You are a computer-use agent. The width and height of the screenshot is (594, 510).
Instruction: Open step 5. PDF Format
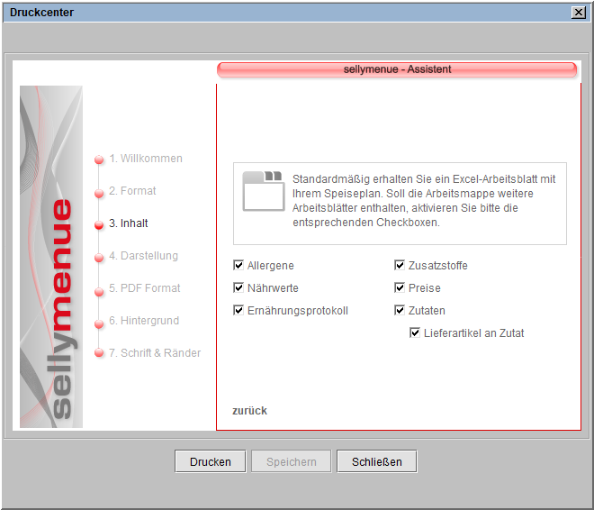pos(145,288)
